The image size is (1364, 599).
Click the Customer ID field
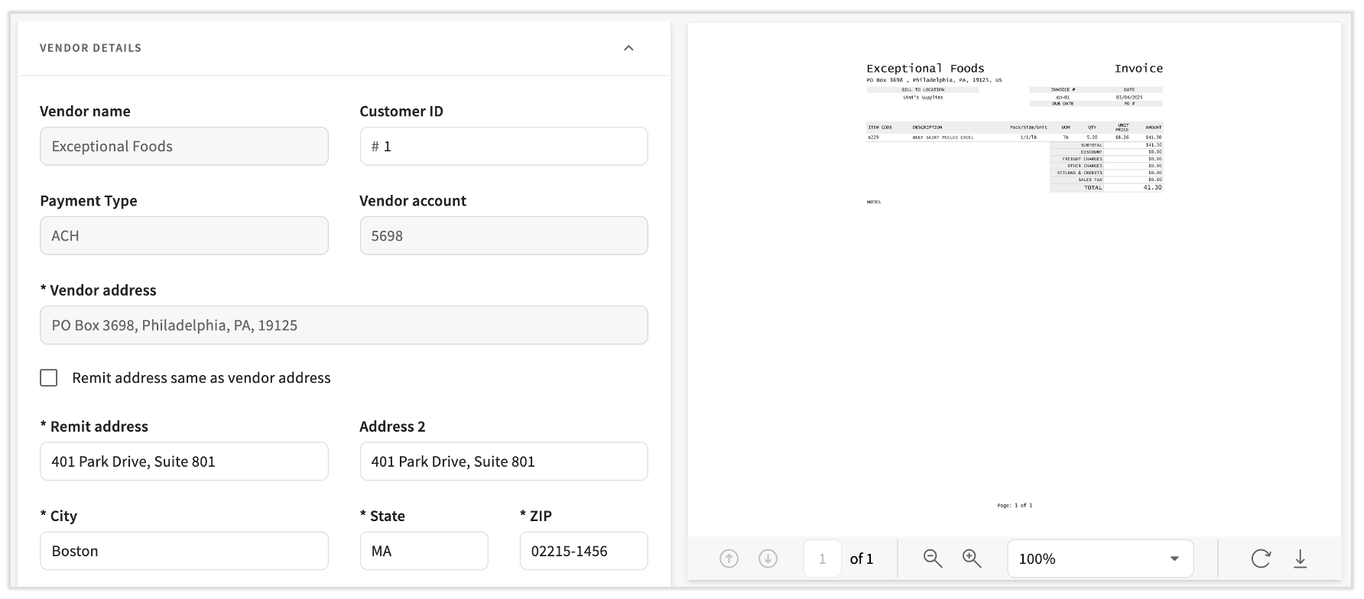tap(503, 146)
